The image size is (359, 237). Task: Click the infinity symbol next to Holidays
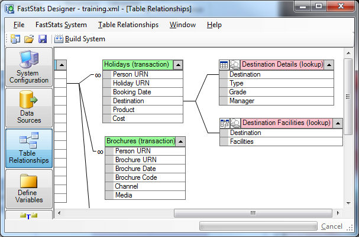point(98,75)
